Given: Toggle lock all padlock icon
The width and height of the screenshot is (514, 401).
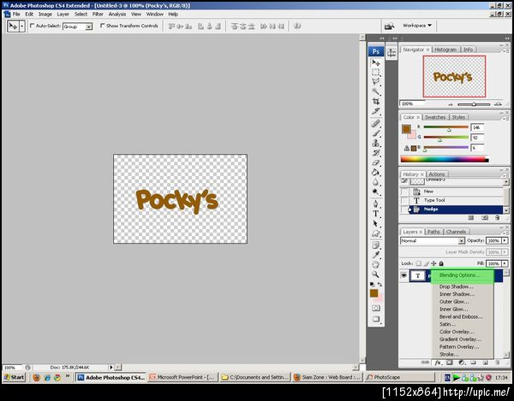Looking at the screenshot, I should [x=441, y=263].
